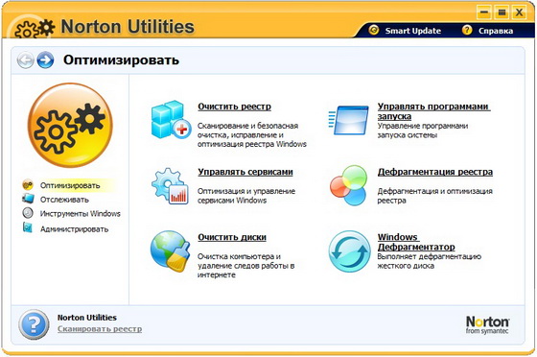Click the gear chart icon for Управлять сервисами

[171, 186]
